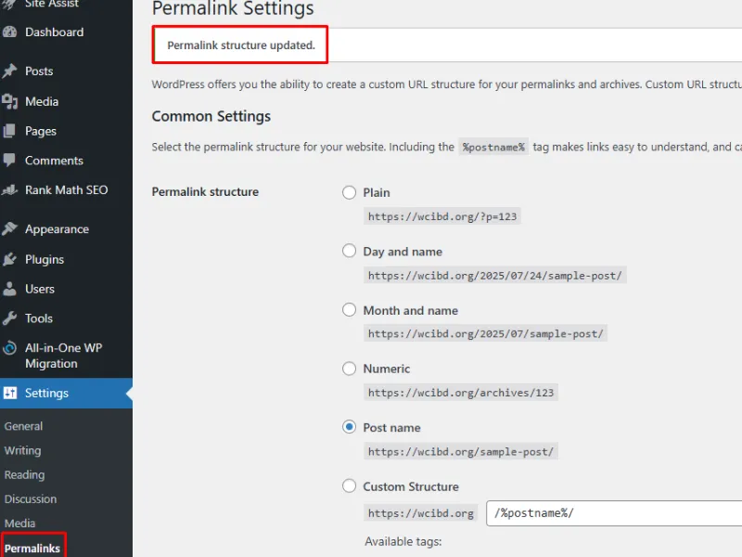
Task: Click the Media library icon
Action: pos(9,101)
